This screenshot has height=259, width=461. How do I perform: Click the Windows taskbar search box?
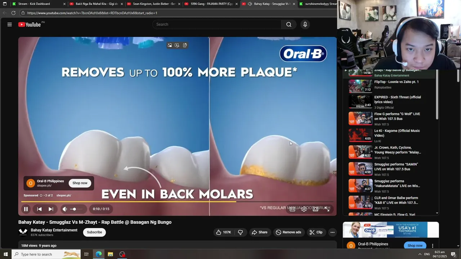pyautogui.click(x=46, y=254)
